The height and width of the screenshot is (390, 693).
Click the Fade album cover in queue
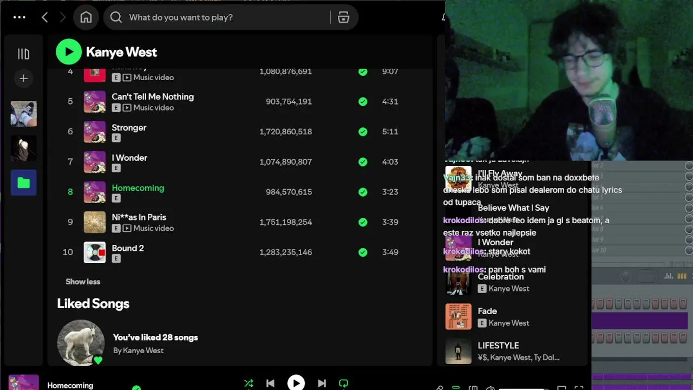coord(459,317)
